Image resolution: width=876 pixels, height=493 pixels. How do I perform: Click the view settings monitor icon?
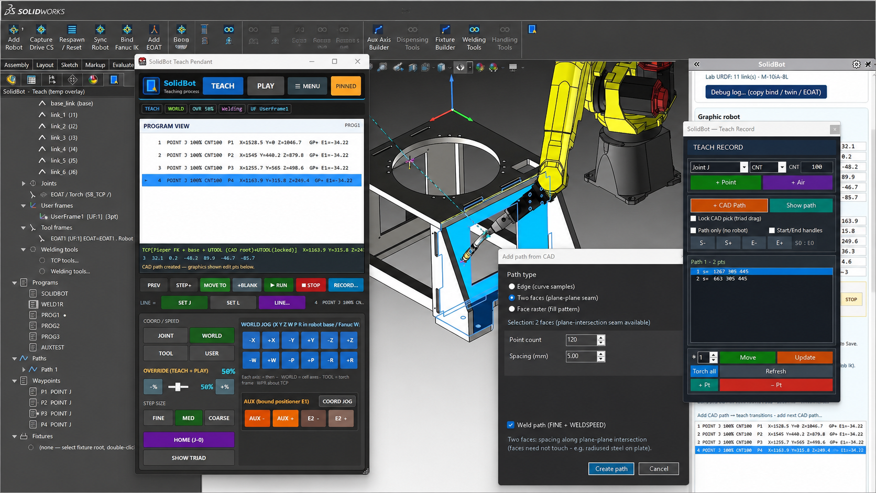[x=513, y=67]
